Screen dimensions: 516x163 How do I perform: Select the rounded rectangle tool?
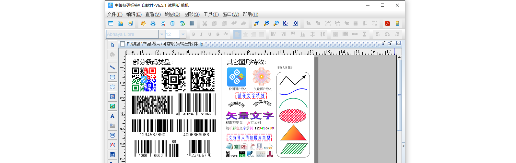112,77
